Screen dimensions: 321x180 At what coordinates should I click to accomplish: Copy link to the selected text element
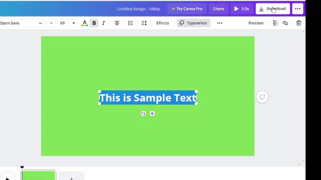click(x=285, y=23)
